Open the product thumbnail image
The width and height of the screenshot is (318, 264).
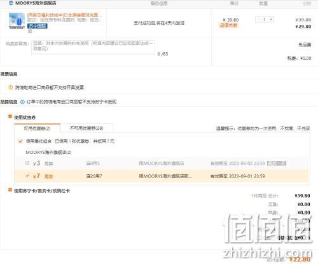point(17,20)
